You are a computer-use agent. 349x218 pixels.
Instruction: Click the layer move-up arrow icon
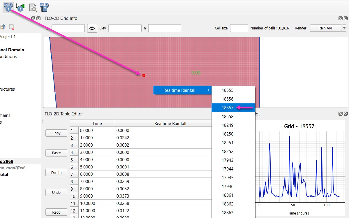click(x=3, y=27)
